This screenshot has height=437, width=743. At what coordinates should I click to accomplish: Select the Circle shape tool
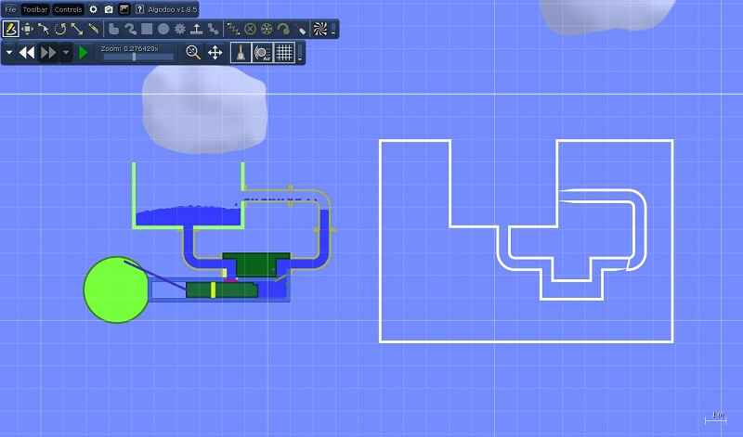coord(163,29)
